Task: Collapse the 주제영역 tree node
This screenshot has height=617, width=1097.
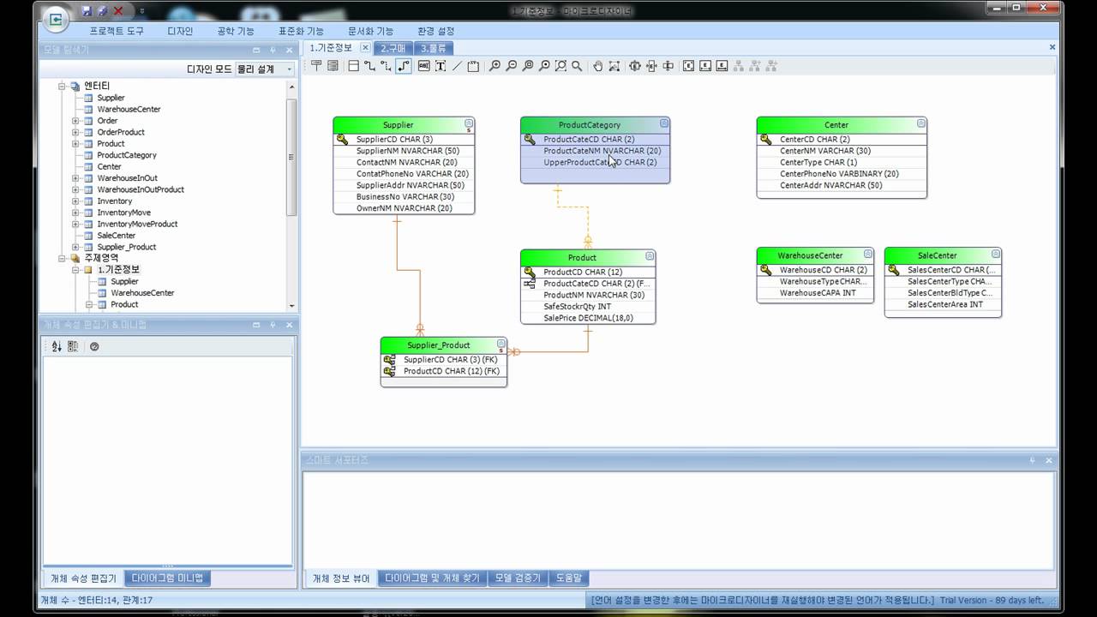Action: (62, 258)
